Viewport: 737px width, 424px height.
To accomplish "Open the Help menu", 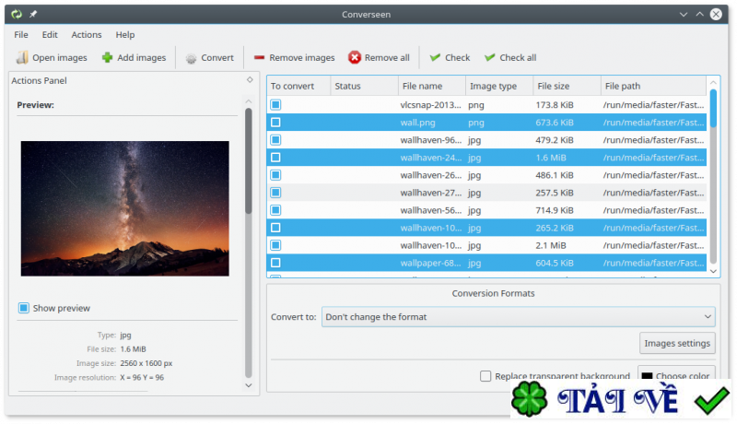I will coord(125,35).
